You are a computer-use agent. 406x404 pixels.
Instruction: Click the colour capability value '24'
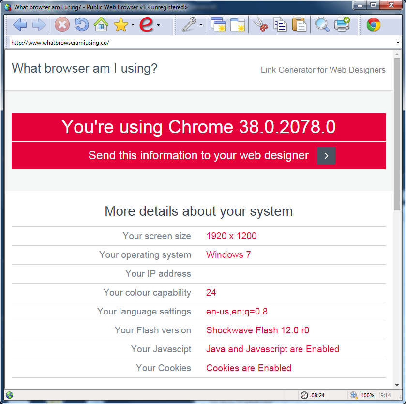[211, 292]
